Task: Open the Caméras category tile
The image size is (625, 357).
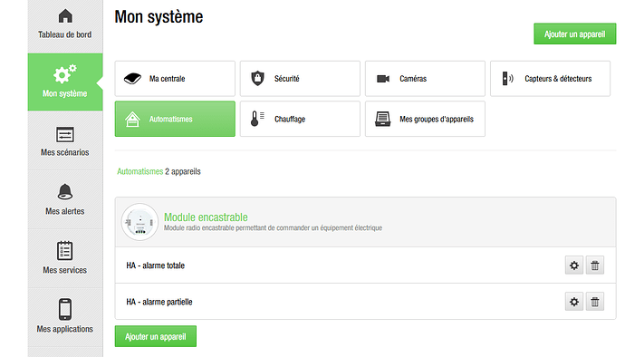Action: coord(426,79)
